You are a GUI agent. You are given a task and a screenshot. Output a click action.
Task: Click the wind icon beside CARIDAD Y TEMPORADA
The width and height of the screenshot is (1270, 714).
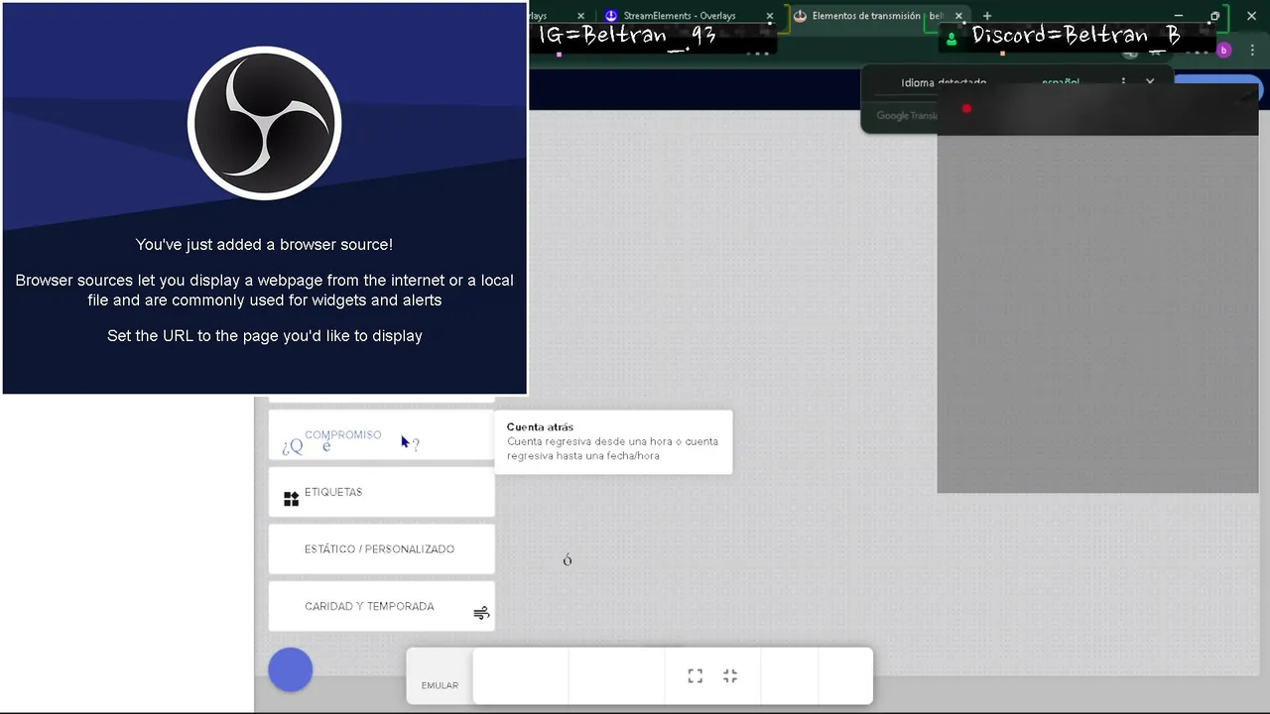pyautogui.click(x=481, y=613)
